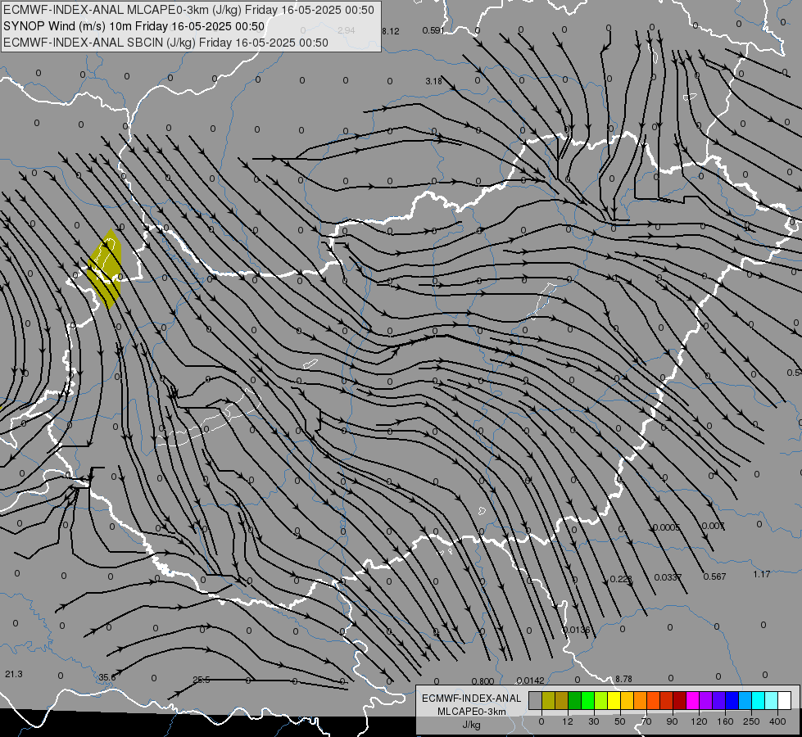
Task: Click the map value 0.0005
Action: [x=667, y=527]
